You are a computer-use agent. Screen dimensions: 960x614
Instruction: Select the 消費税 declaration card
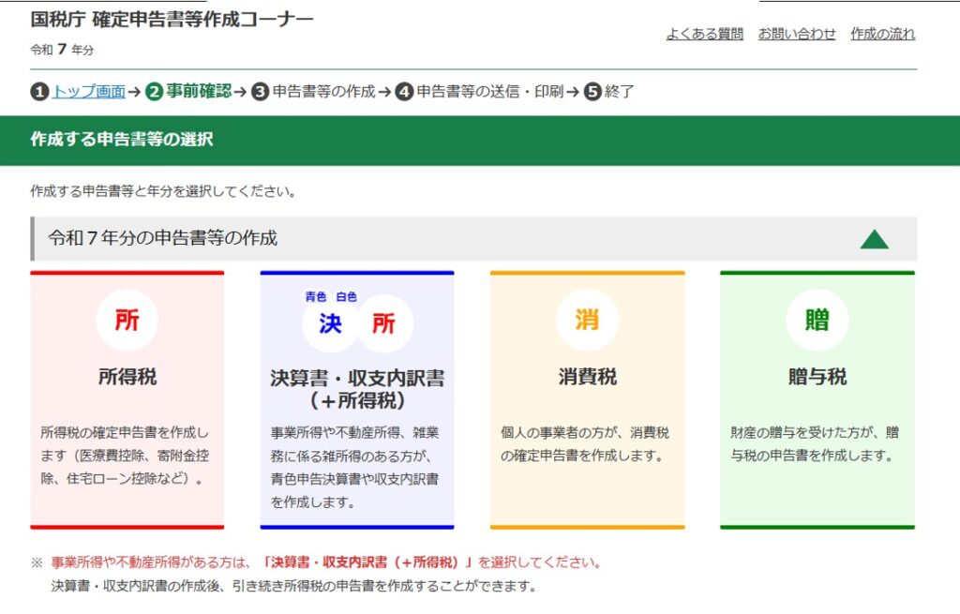tap(588, 398)
